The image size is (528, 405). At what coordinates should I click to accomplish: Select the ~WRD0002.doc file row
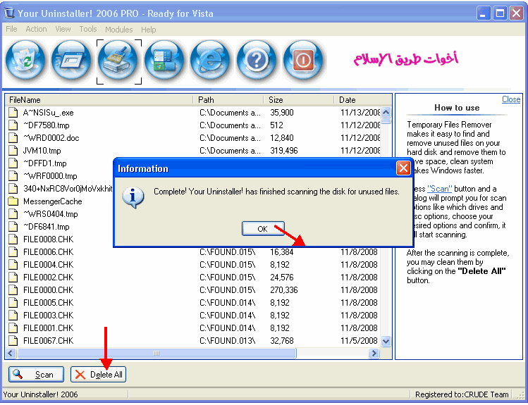click(193, 138)
